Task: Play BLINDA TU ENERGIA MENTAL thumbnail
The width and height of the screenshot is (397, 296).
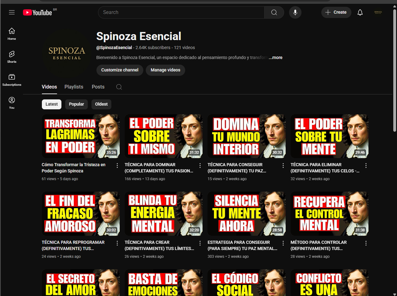Action: coord(164,214)
